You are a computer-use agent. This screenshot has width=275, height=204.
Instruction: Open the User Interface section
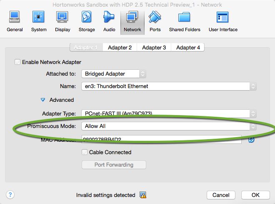pos(223,22)
